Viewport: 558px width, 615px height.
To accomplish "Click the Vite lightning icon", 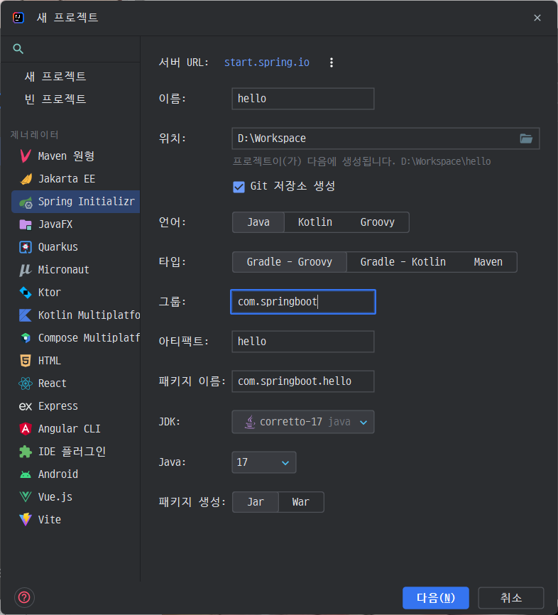I will click(x=26, y=520).
